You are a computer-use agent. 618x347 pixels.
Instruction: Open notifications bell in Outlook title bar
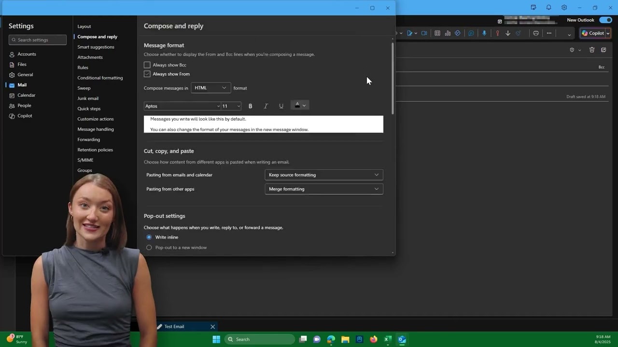point(549,8)
